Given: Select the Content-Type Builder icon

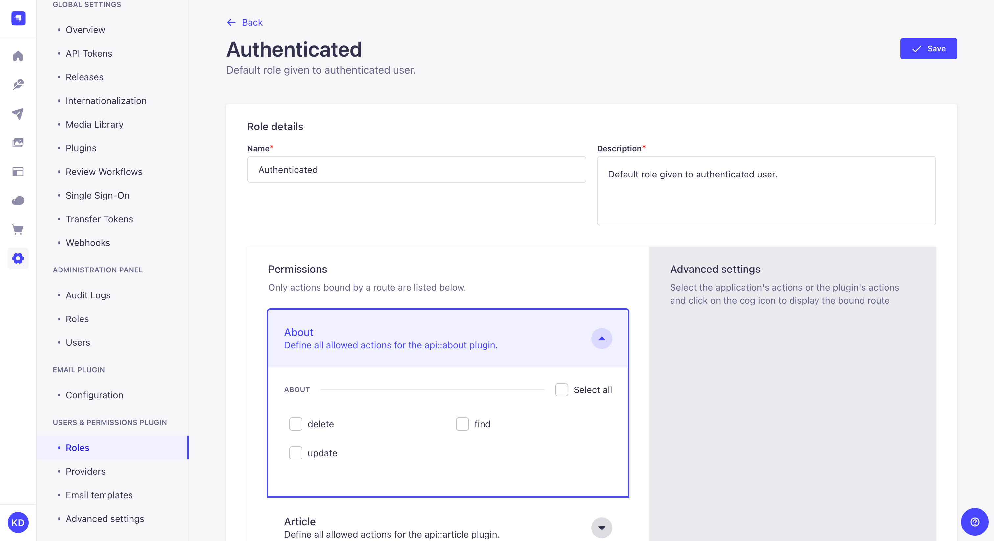Looking at the screenshot, I should (x=18, y=172).
